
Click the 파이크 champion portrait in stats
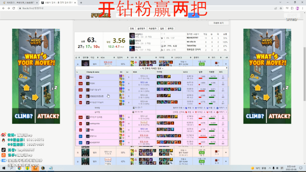tap(132, 42)
